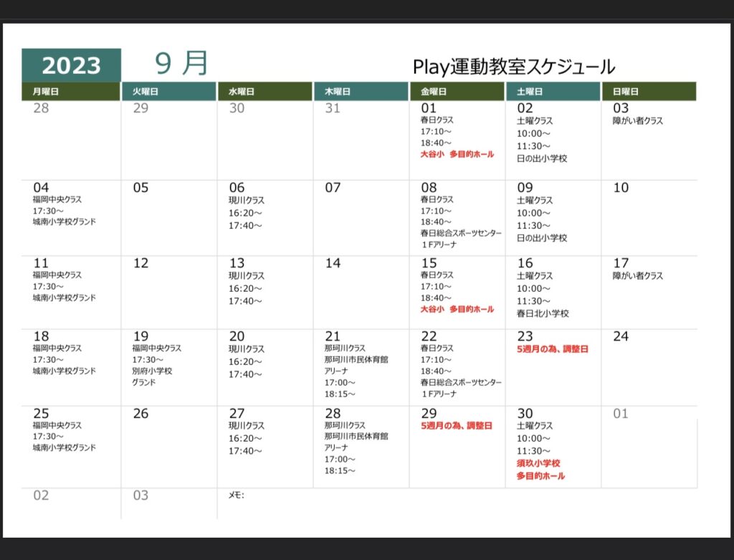Screen dimensions: 734x560
Task: Click greyed date 01 after date 30
Action: coord(621,414)
